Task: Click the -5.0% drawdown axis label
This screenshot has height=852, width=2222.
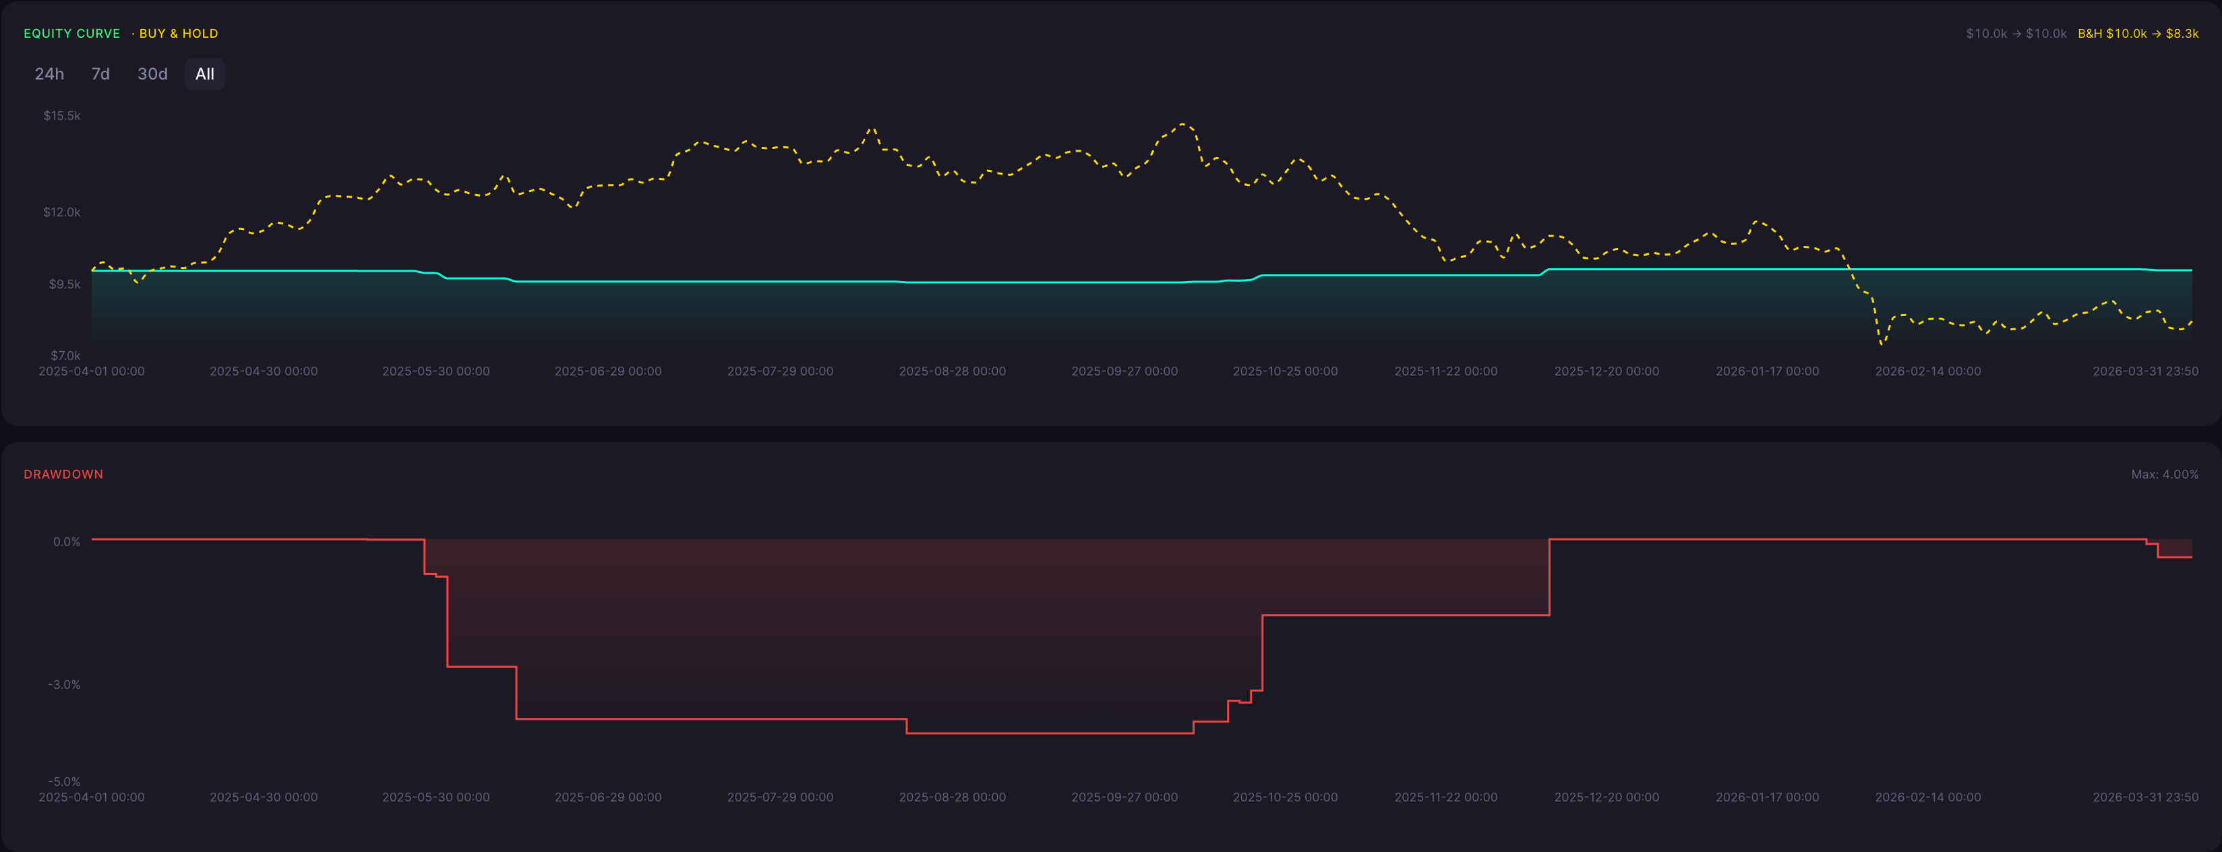Action: pyautogui.click(x=64, y=781)
